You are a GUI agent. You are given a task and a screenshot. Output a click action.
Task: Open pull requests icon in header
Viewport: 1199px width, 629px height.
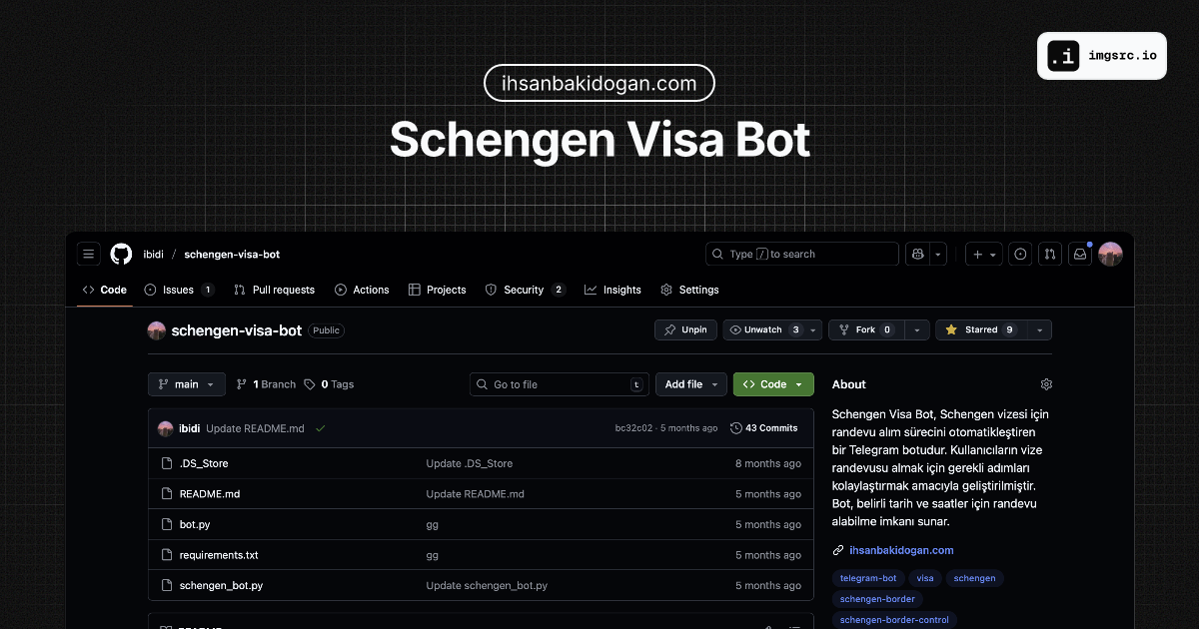[x=1049, y=254]
